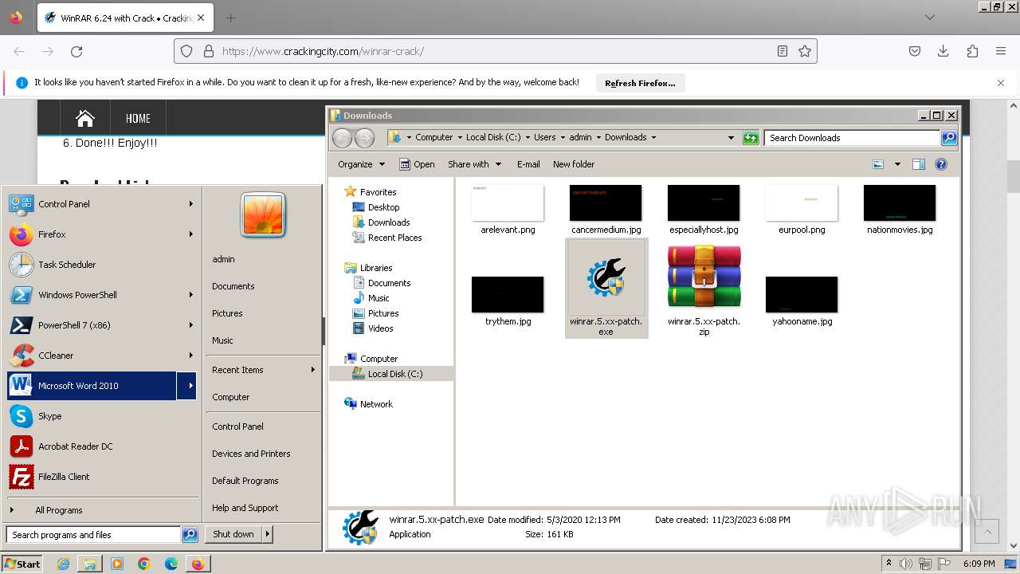Click HOME link on website
Image resolution: width=1020 pixels, height=574 pixels.
tap(138, 118)
